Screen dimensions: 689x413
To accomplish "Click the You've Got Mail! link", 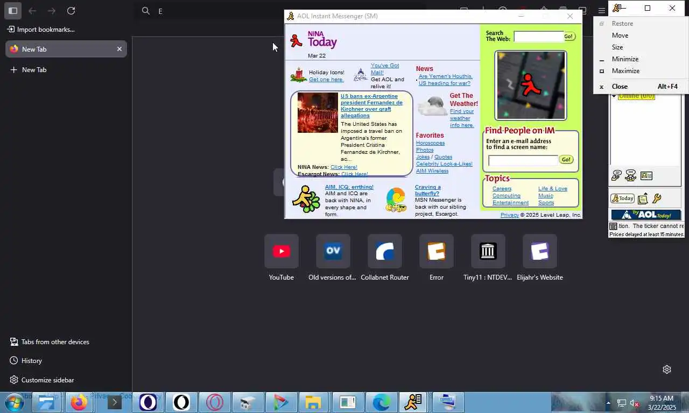I will click(x=385, y=69).
